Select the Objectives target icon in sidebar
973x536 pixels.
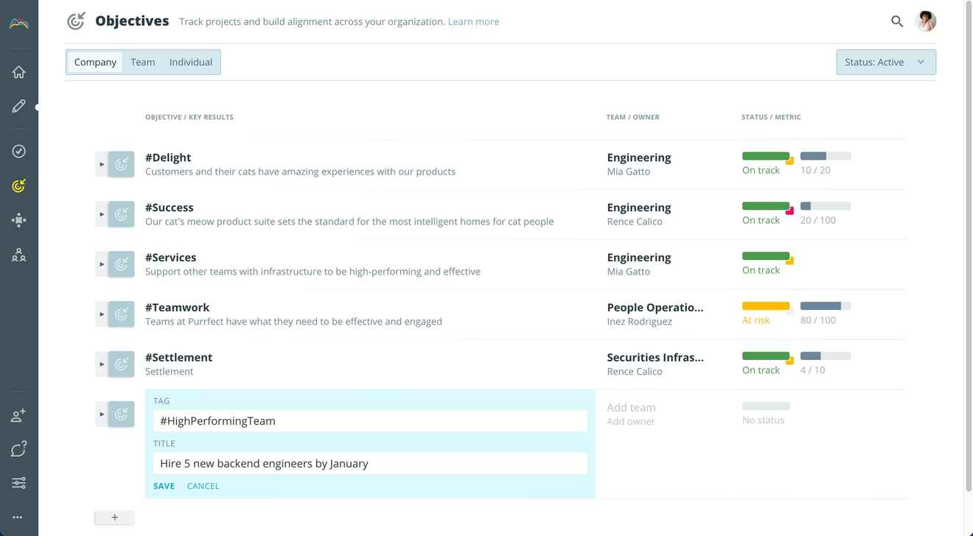(x=19, y=186)
